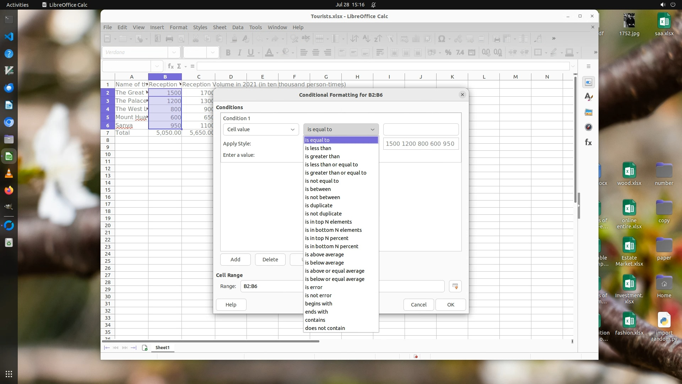This screenshot has height=384, width=682.
Task: Click the condition value input field
Action: [421, 129]
